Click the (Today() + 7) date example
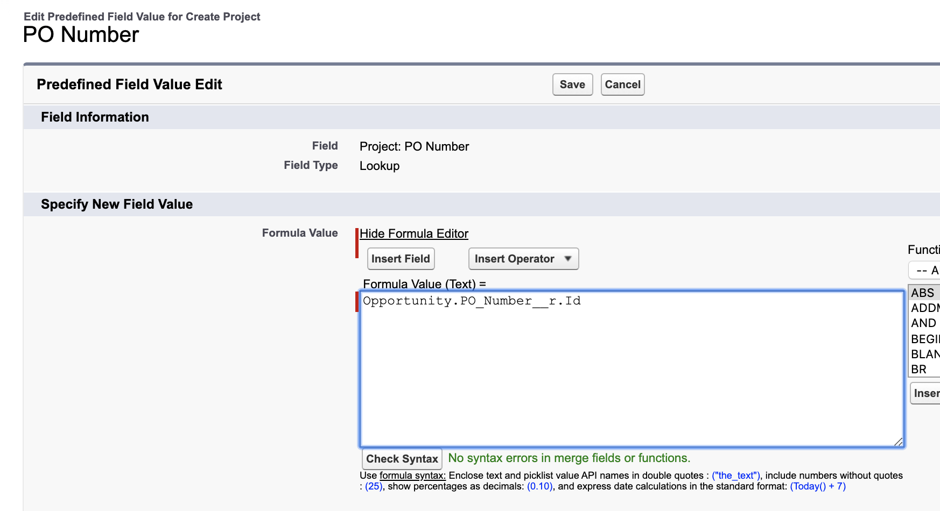 (x=818, y=486)
